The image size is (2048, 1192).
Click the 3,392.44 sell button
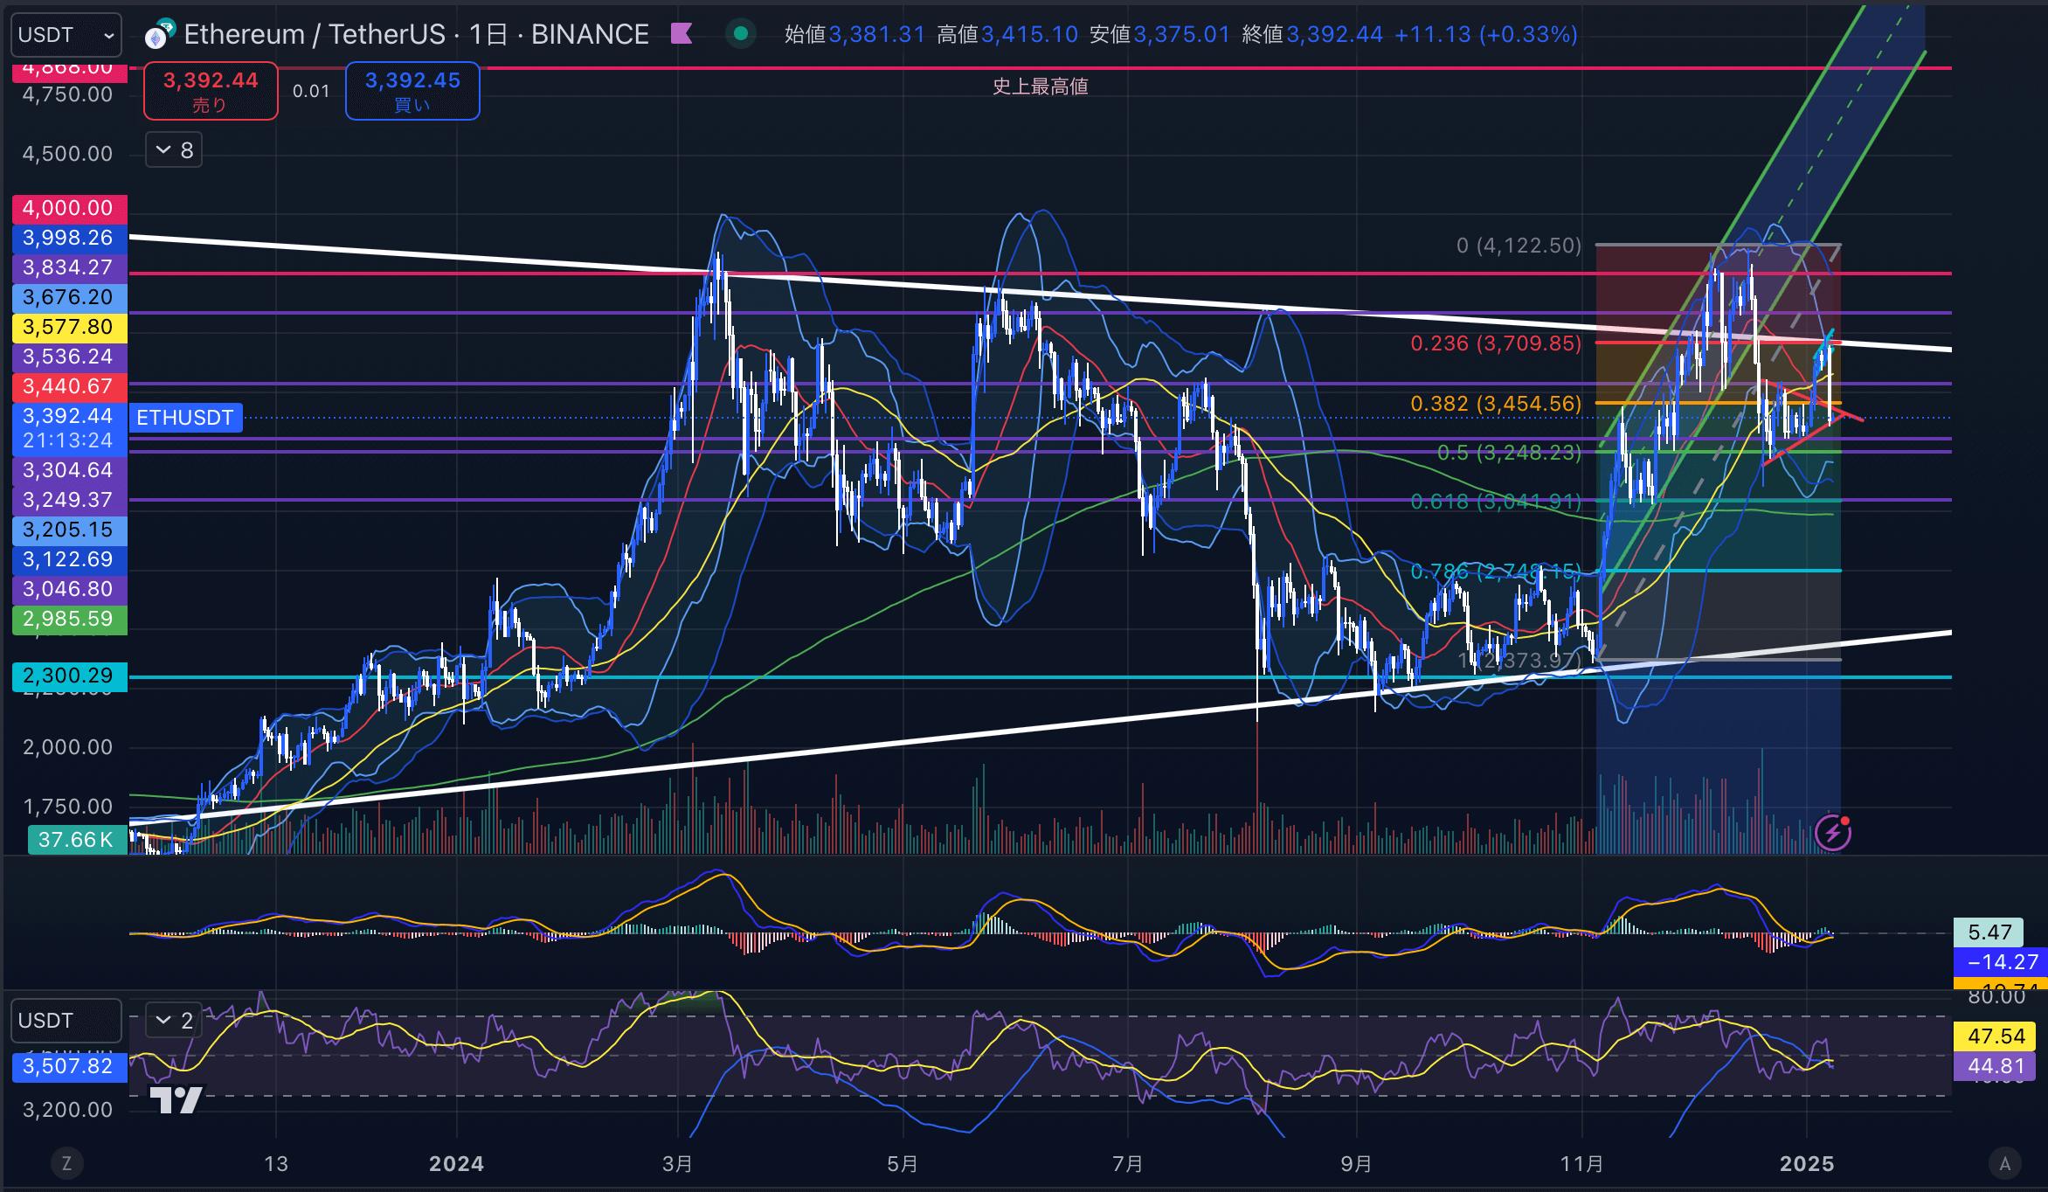point(211,91)
